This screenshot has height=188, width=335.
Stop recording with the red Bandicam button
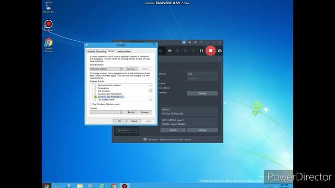[x=210, y=51]
